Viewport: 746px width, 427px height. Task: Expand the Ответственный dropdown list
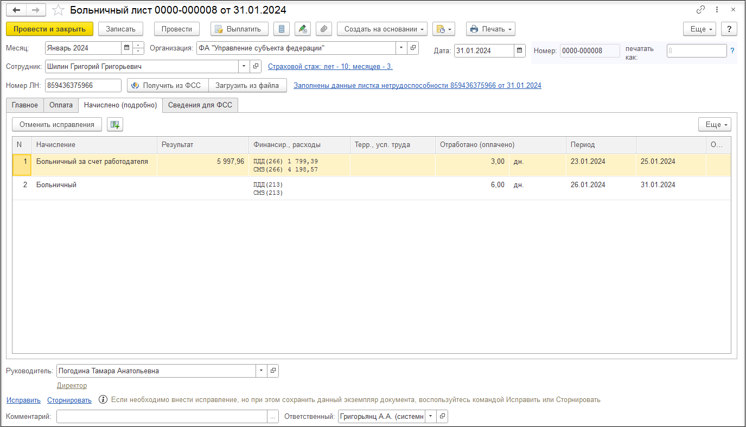pyautogui.click(x=431, y=416)
